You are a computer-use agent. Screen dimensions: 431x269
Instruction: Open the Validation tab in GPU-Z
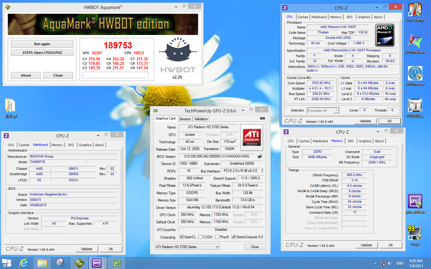[201, 119]
